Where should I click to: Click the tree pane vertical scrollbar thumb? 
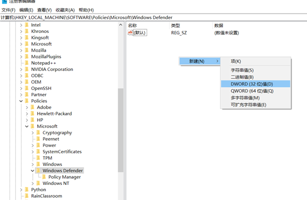121,130
